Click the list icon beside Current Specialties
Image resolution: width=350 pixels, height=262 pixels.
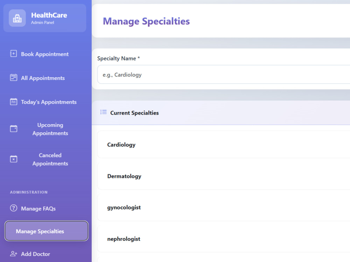pyautogui.click(x=103, y=112)
